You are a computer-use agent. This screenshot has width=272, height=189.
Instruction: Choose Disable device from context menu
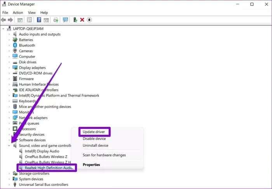(x=94, y=139)
